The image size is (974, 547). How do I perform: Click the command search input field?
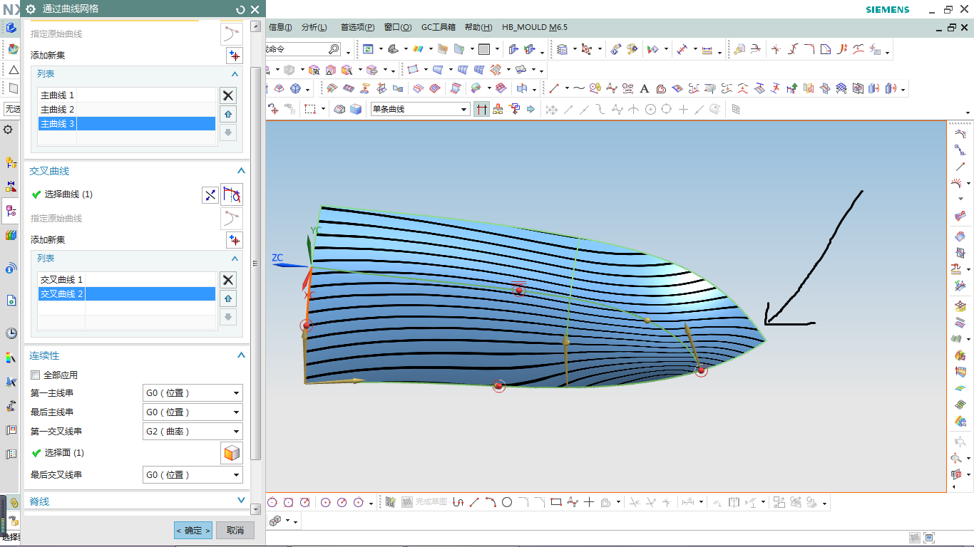click(296, 49)
